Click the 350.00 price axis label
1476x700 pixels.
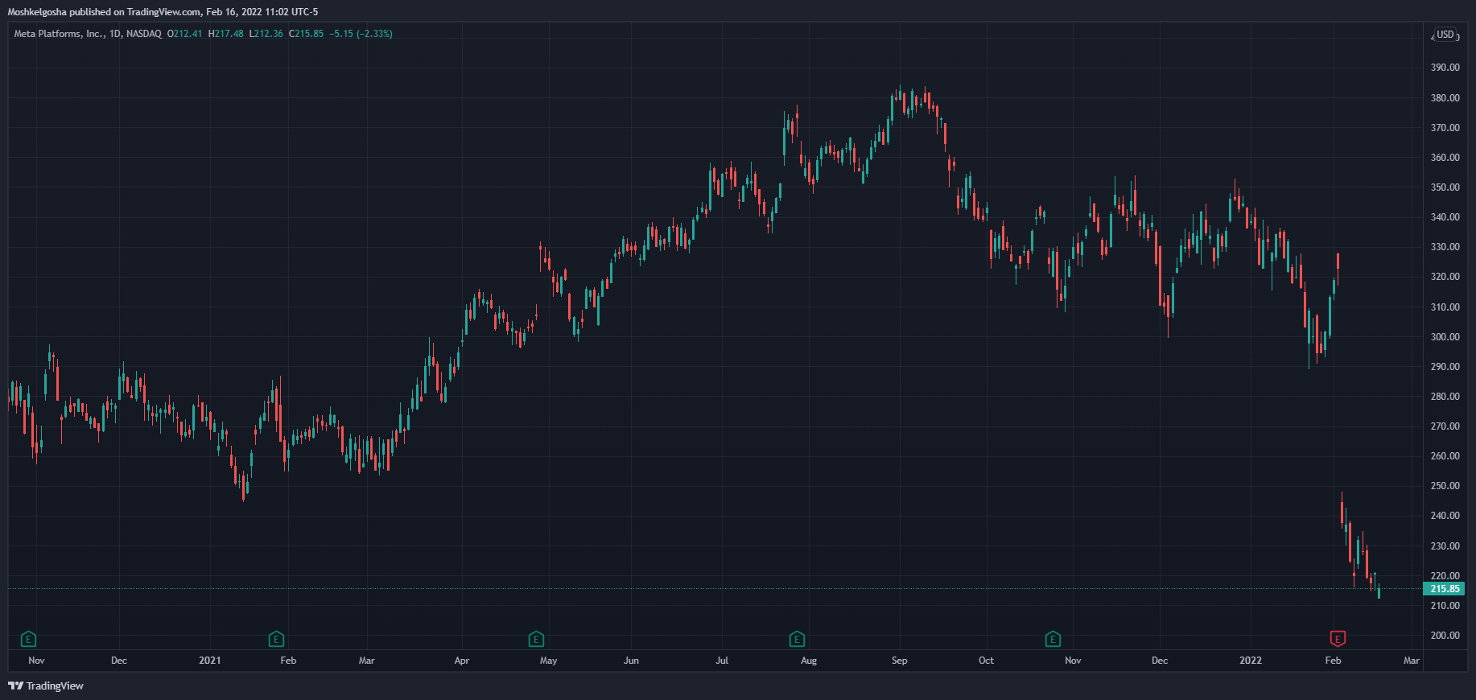1445,187
